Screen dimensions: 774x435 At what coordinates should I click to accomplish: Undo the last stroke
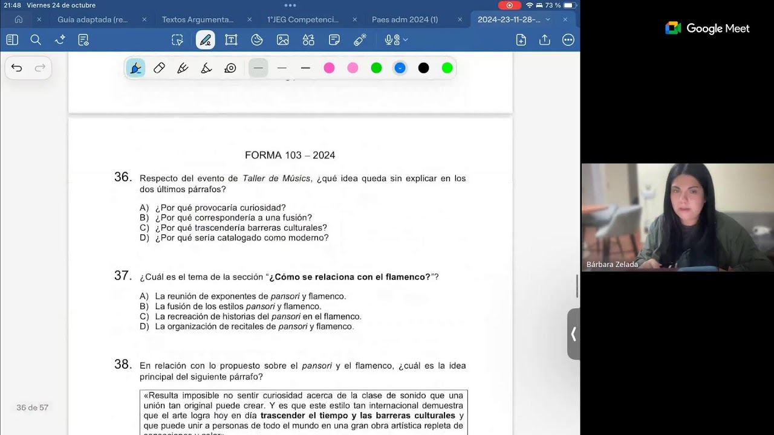pos(17,68)
